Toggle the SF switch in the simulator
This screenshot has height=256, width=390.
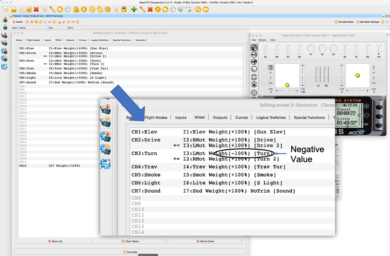[356, 50]
